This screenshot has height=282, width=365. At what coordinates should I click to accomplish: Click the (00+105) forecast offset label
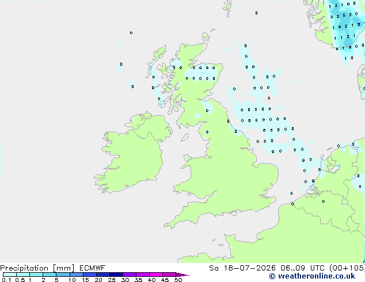(347, 268)
